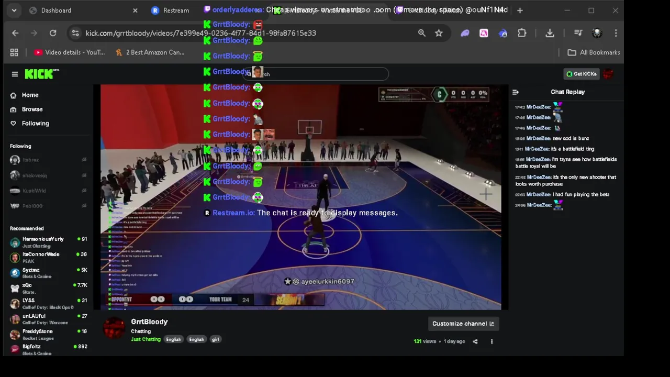Open Browse in the sidebar
Viewport: 670px width, 377px height.
[32, 109]
